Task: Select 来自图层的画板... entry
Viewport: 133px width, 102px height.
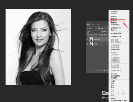Action: [x=117, y=33]
